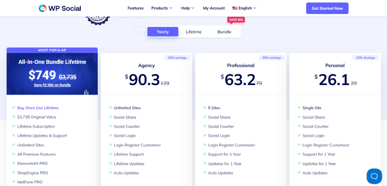Click the US flag language icon

pos(235,8)
